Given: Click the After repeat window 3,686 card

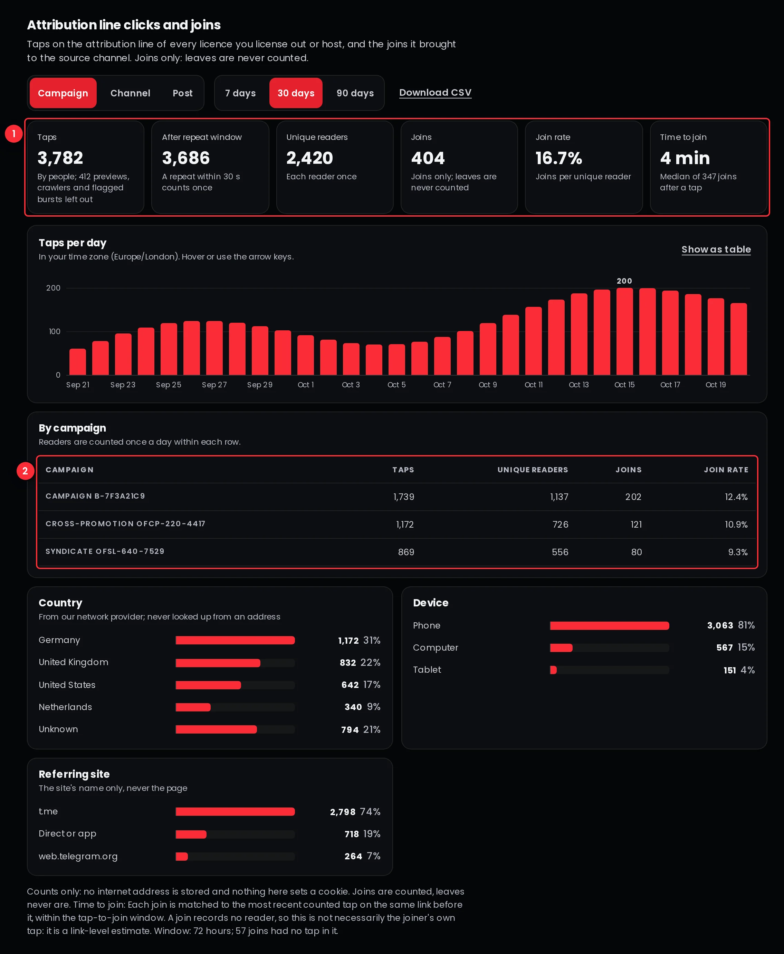Looking at the screenshot, I should (210, 167).
